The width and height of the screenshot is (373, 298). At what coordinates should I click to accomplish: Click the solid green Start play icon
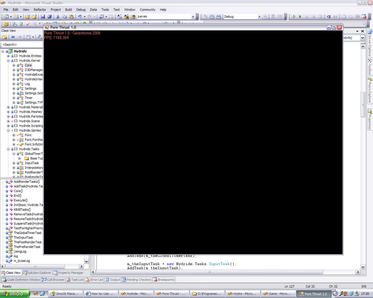(x=300, y=16)
